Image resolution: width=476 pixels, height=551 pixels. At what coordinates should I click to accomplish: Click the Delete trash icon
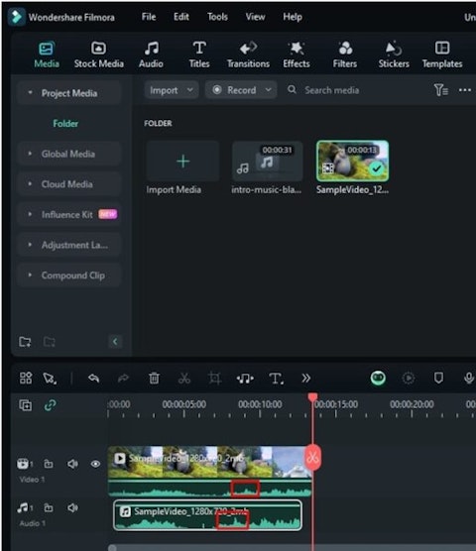[154, 379]
